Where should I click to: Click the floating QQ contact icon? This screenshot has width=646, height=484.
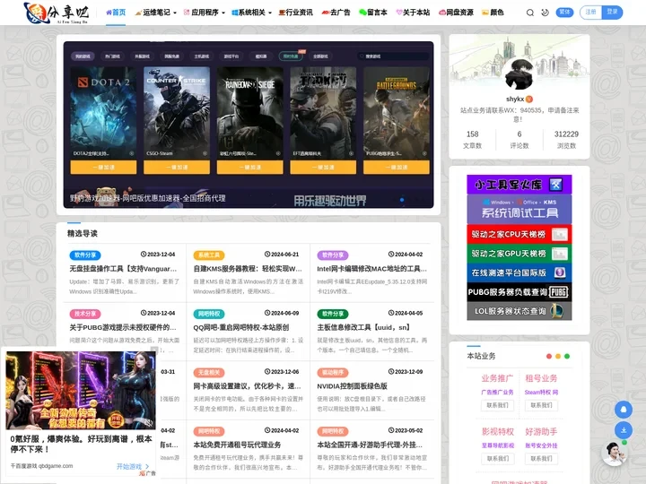624,410
